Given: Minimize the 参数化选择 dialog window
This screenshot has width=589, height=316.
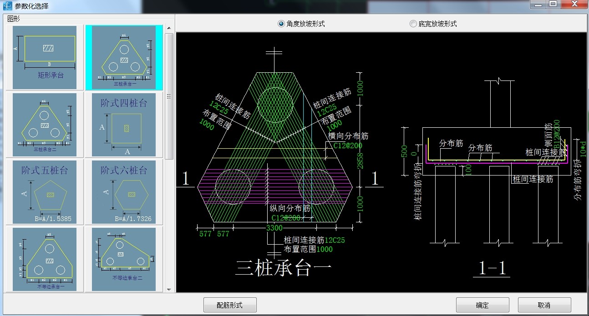Looking at the screenshot, I should click(x=538, y=4).
